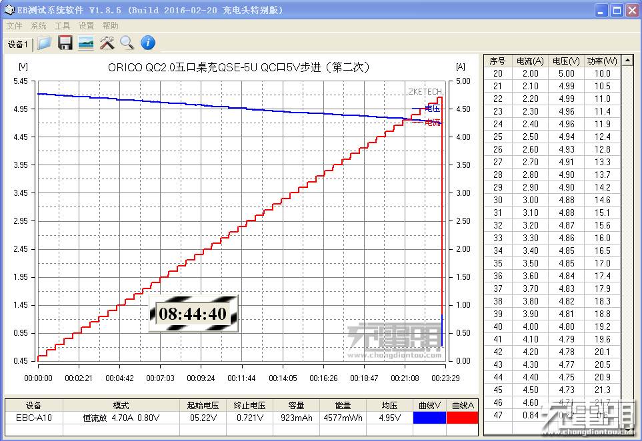Click the 序号 column header
The image size is (642, 441).
497,61
